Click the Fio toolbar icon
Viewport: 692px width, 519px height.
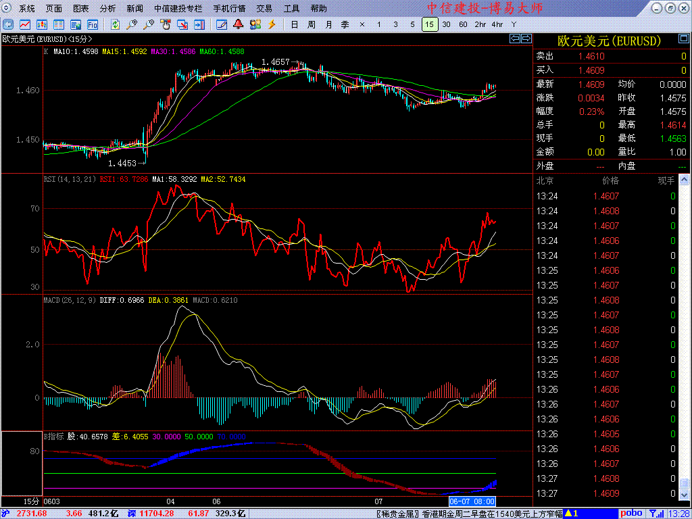(x=92, y=25)
